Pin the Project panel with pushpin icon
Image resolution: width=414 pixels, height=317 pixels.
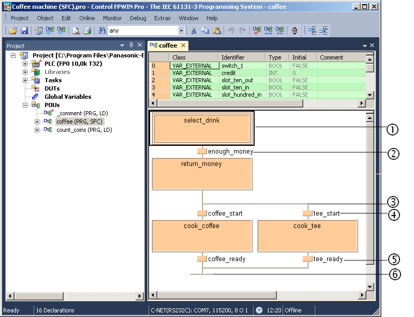tap(131, 46)
